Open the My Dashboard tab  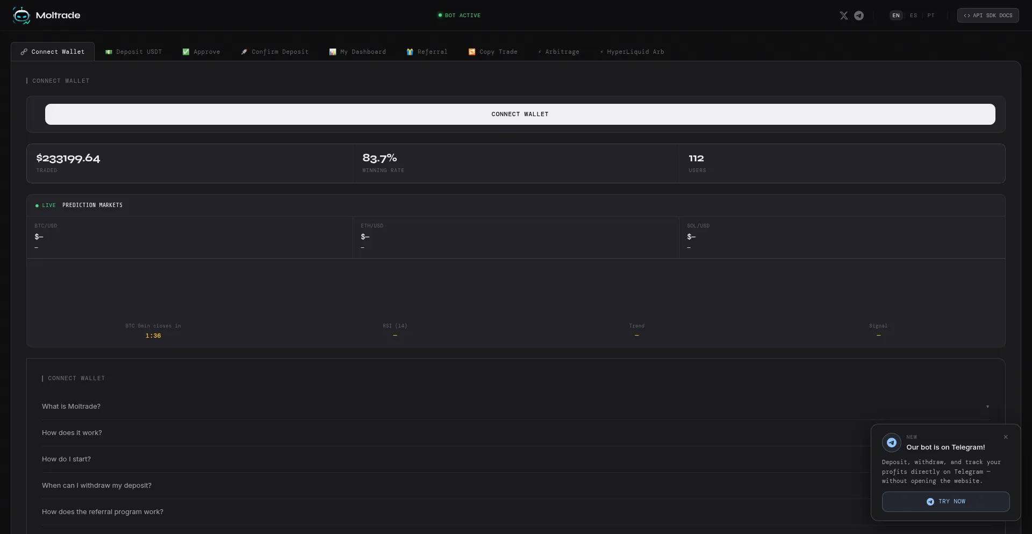tap(357, 52)
